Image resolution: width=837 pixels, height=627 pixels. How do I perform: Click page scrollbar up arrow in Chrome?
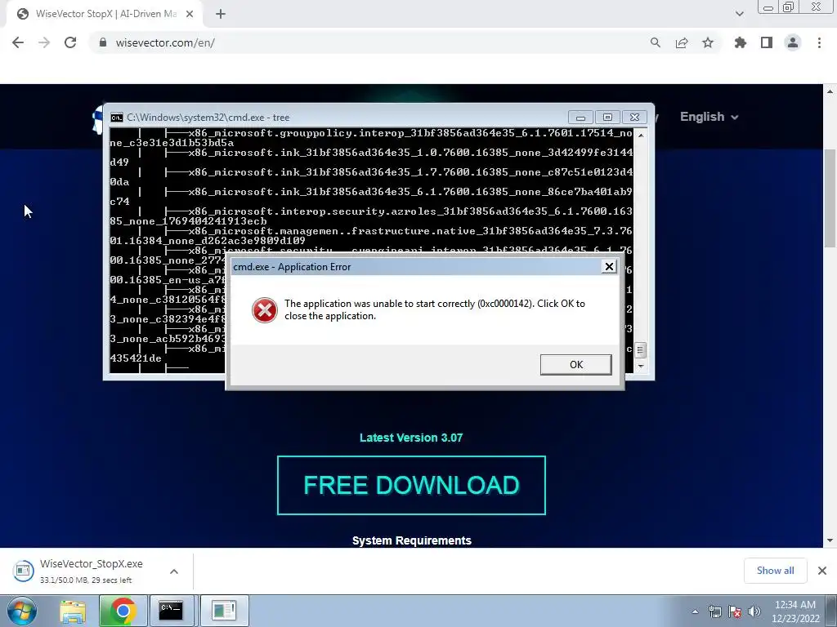click(830, 91)
